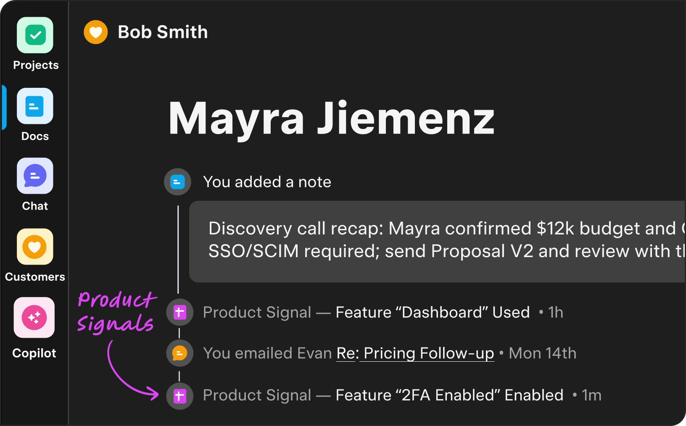
Task: Click the Bob Smith header name
Action: coord(163,32)
